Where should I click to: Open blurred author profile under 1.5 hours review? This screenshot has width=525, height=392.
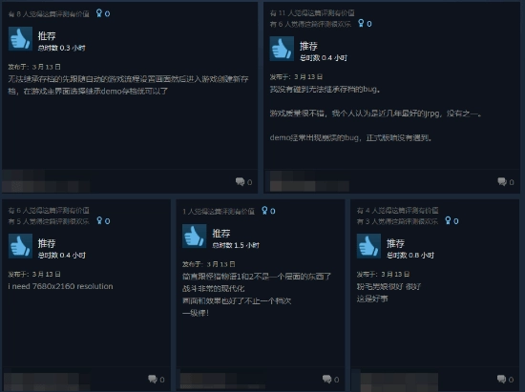pos(222,382)
